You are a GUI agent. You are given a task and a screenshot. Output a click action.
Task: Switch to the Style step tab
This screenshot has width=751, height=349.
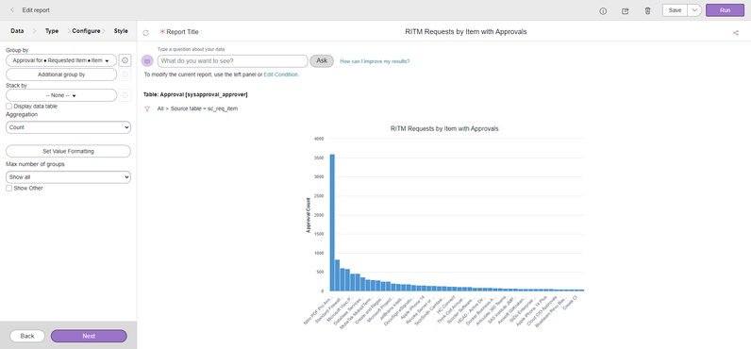pos(121,31)
